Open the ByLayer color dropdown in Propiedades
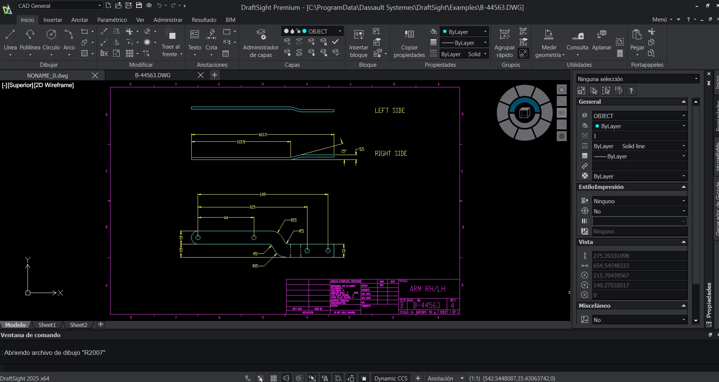This screenshot has height=382, width=719. point(485,32)
